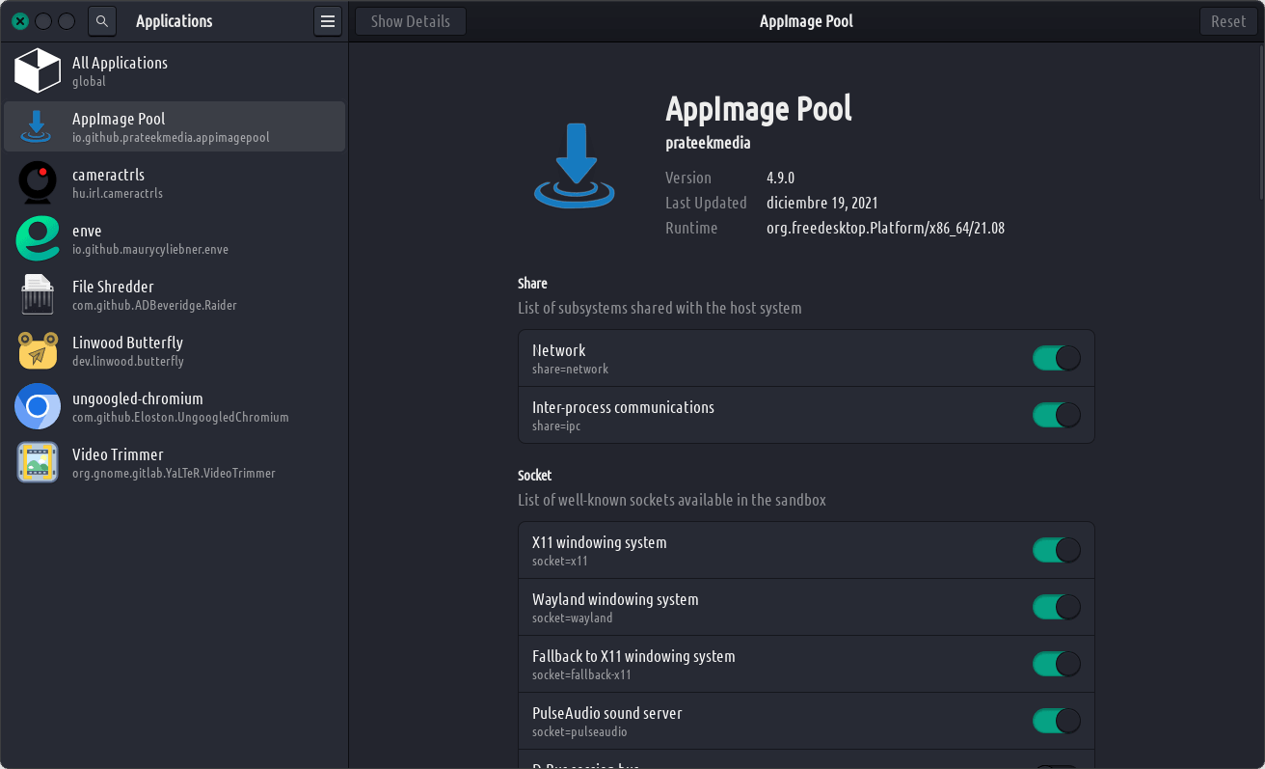This screenshot has height=769, width=1265.
Task: Click the Show Details button
Action: point(410,21)
